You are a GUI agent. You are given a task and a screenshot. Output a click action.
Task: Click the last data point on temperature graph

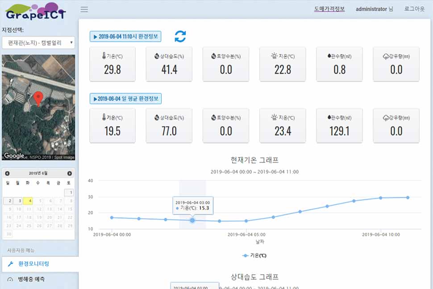[408, 197]
